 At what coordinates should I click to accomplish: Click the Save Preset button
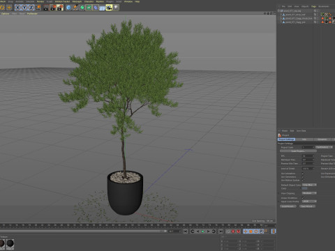pyautogui.click(x=307, y=206)
